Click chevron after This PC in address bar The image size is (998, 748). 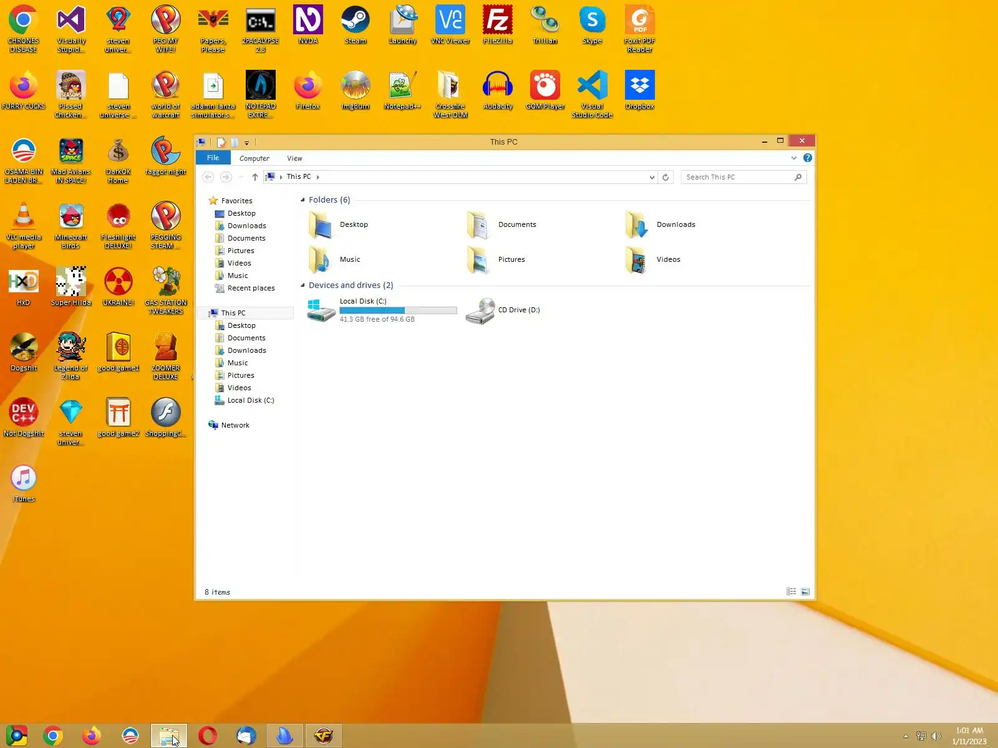pos(317,177)
